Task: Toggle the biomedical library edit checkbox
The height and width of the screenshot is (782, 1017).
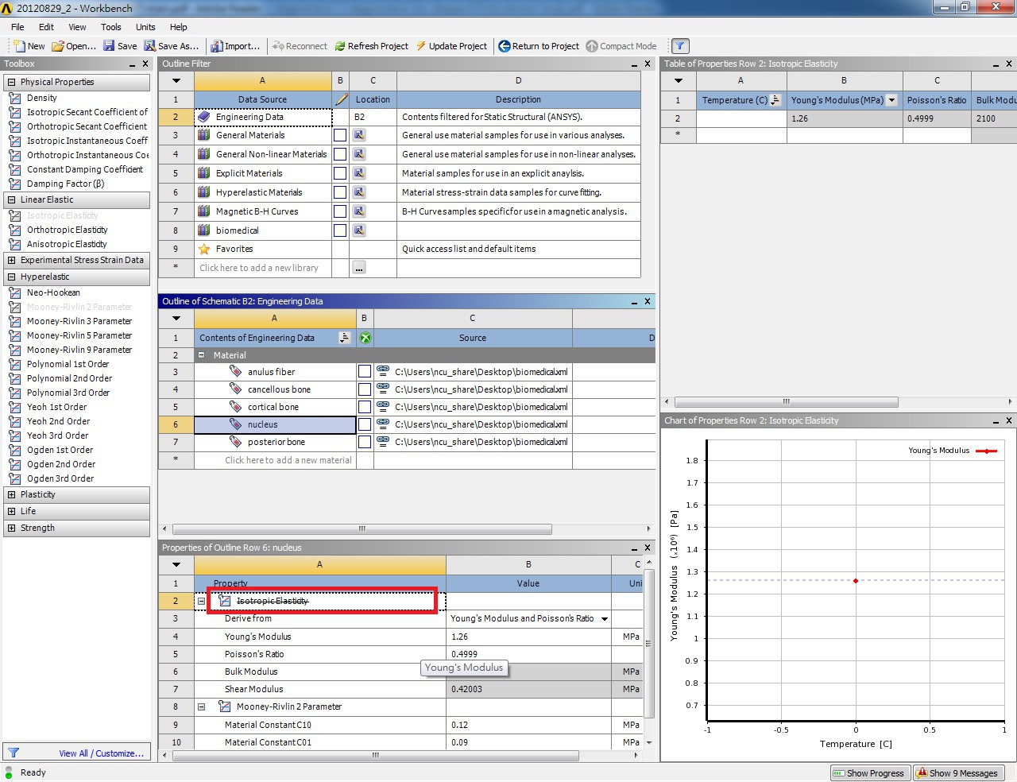Action: click(340, 230)
